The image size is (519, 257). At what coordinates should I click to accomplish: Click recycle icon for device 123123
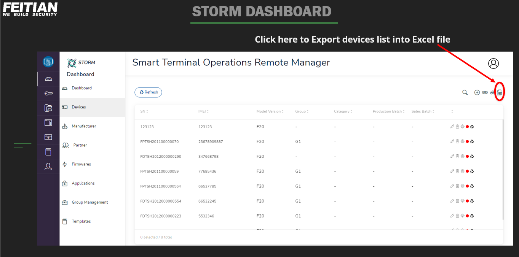click(x=472, y=127)
